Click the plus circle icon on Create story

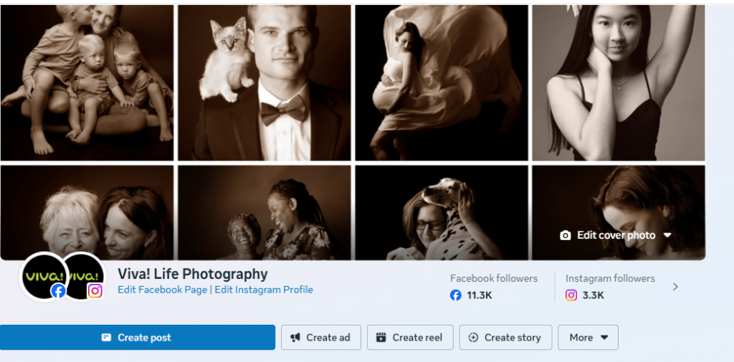pyautogui.click(x=473, y=338)
